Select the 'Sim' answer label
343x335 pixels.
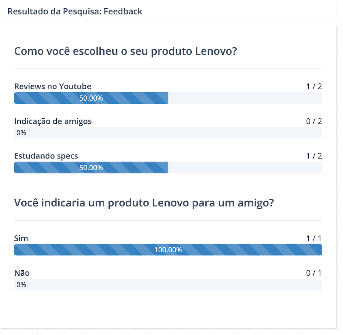click(x=21, y=238)
